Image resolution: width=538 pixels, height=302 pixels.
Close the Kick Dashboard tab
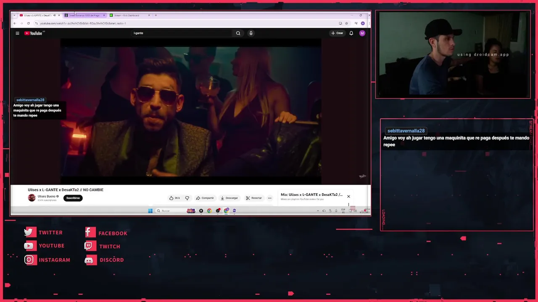pos(149,15)
